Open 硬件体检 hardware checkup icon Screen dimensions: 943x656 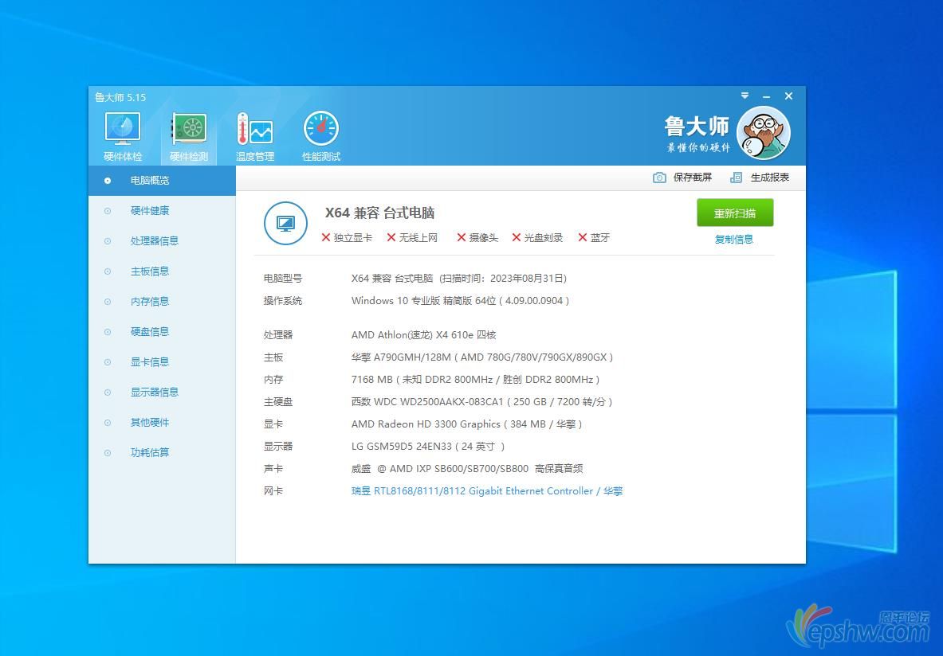(x=123, y=136)
